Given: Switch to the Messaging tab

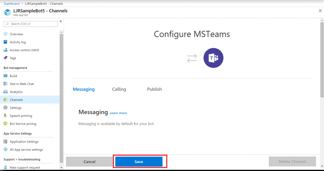Looking at the screenshot, I should click(84, 89).
